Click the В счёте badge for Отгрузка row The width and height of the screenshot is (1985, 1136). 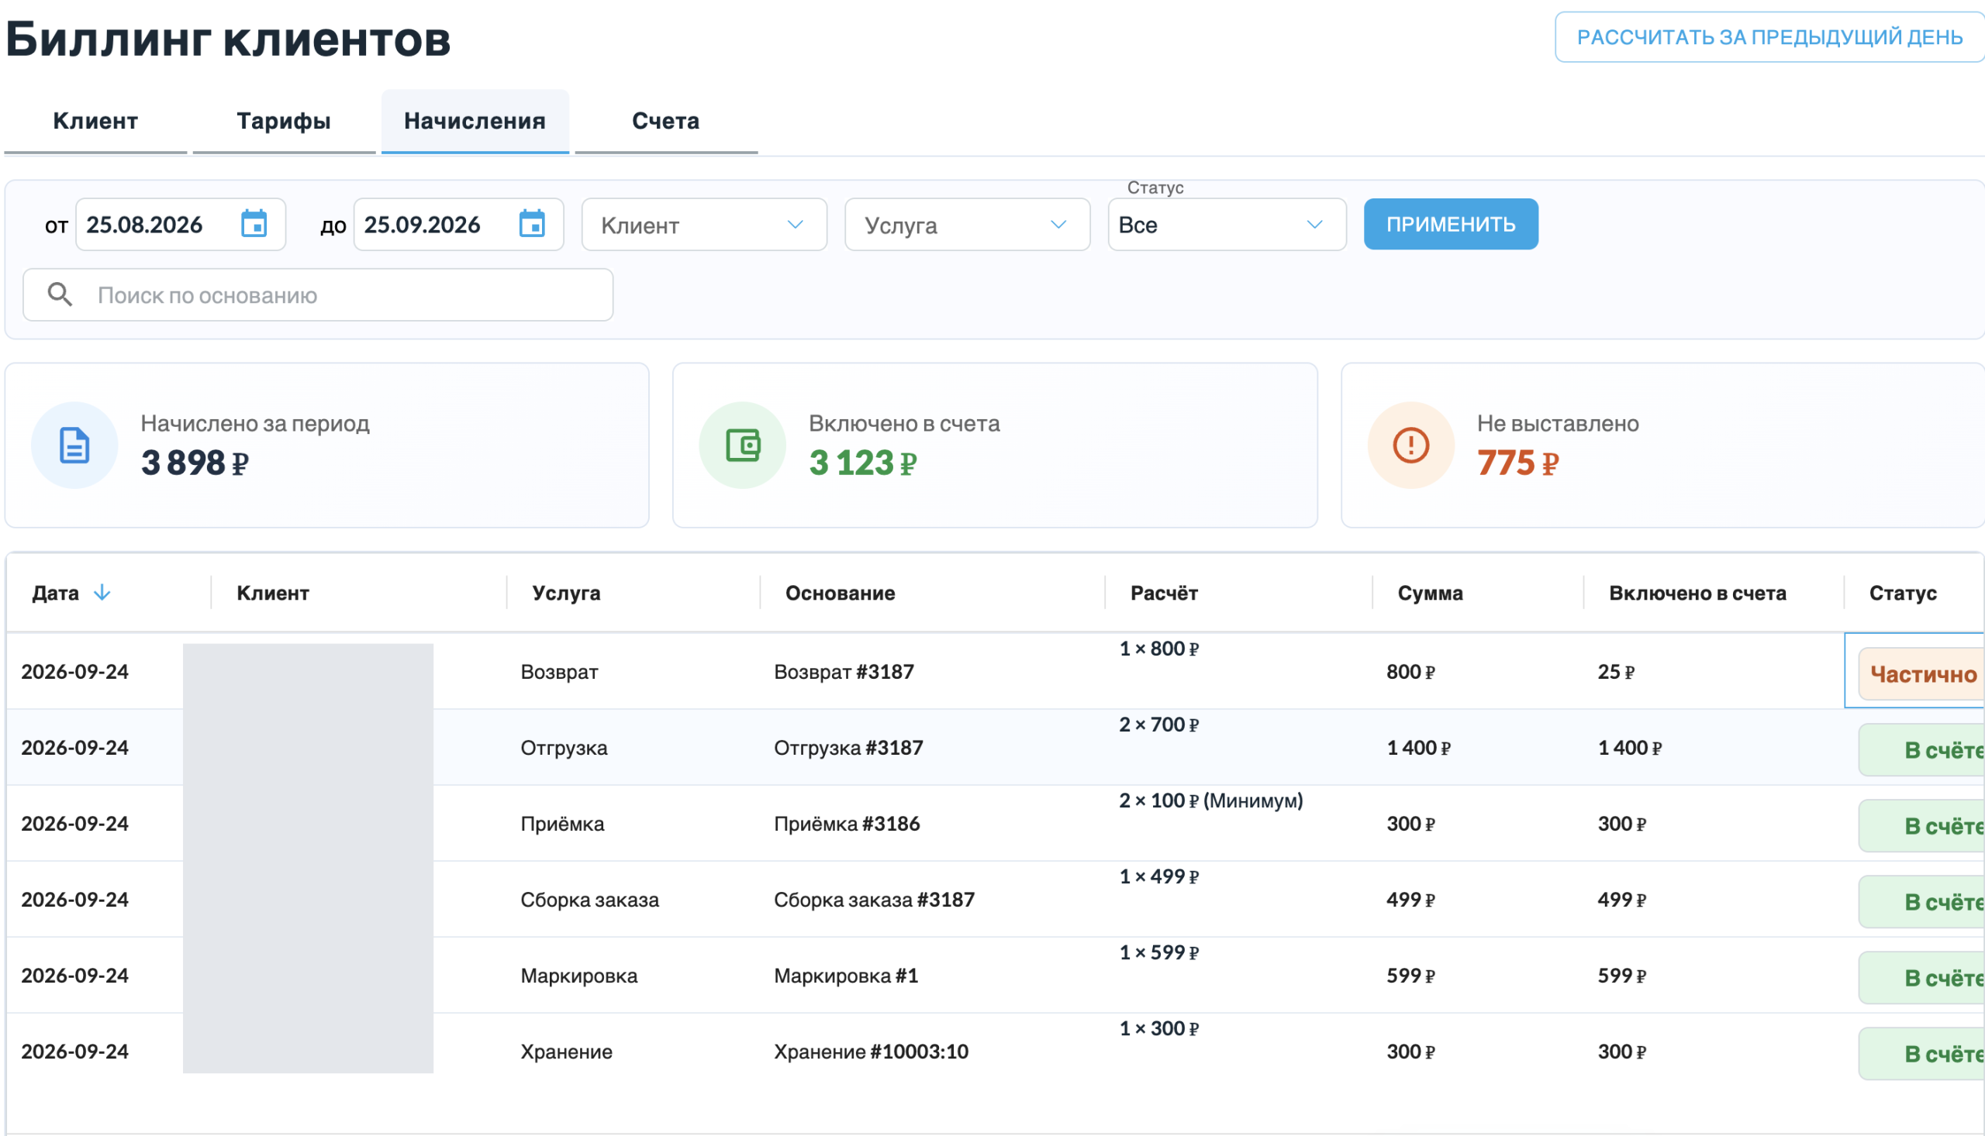[1921, 750]
